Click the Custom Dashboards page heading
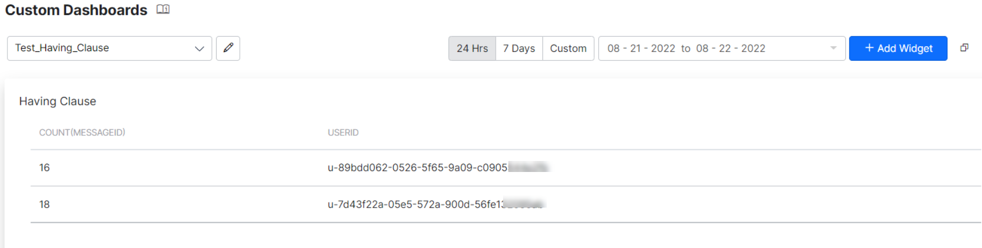 (76, 10)
